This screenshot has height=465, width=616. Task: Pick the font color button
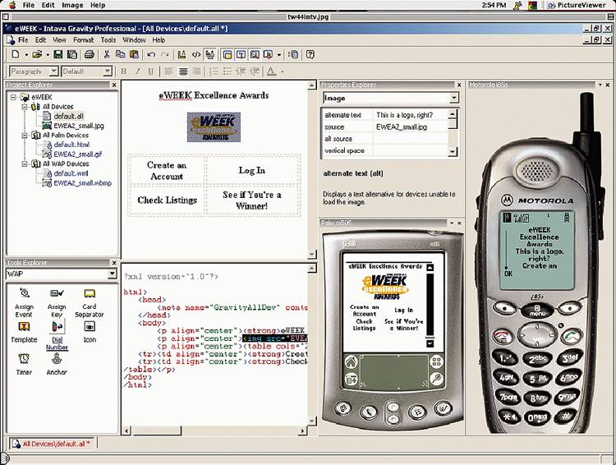click(x=271, y=71)
